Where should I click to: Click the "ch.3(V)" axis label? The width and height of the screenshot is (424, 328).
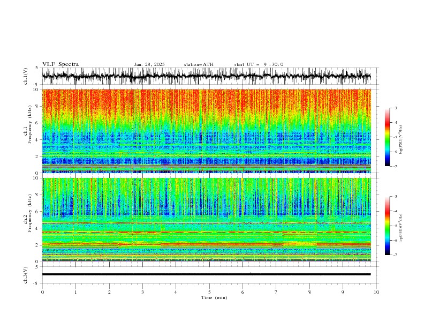point(26,275)
